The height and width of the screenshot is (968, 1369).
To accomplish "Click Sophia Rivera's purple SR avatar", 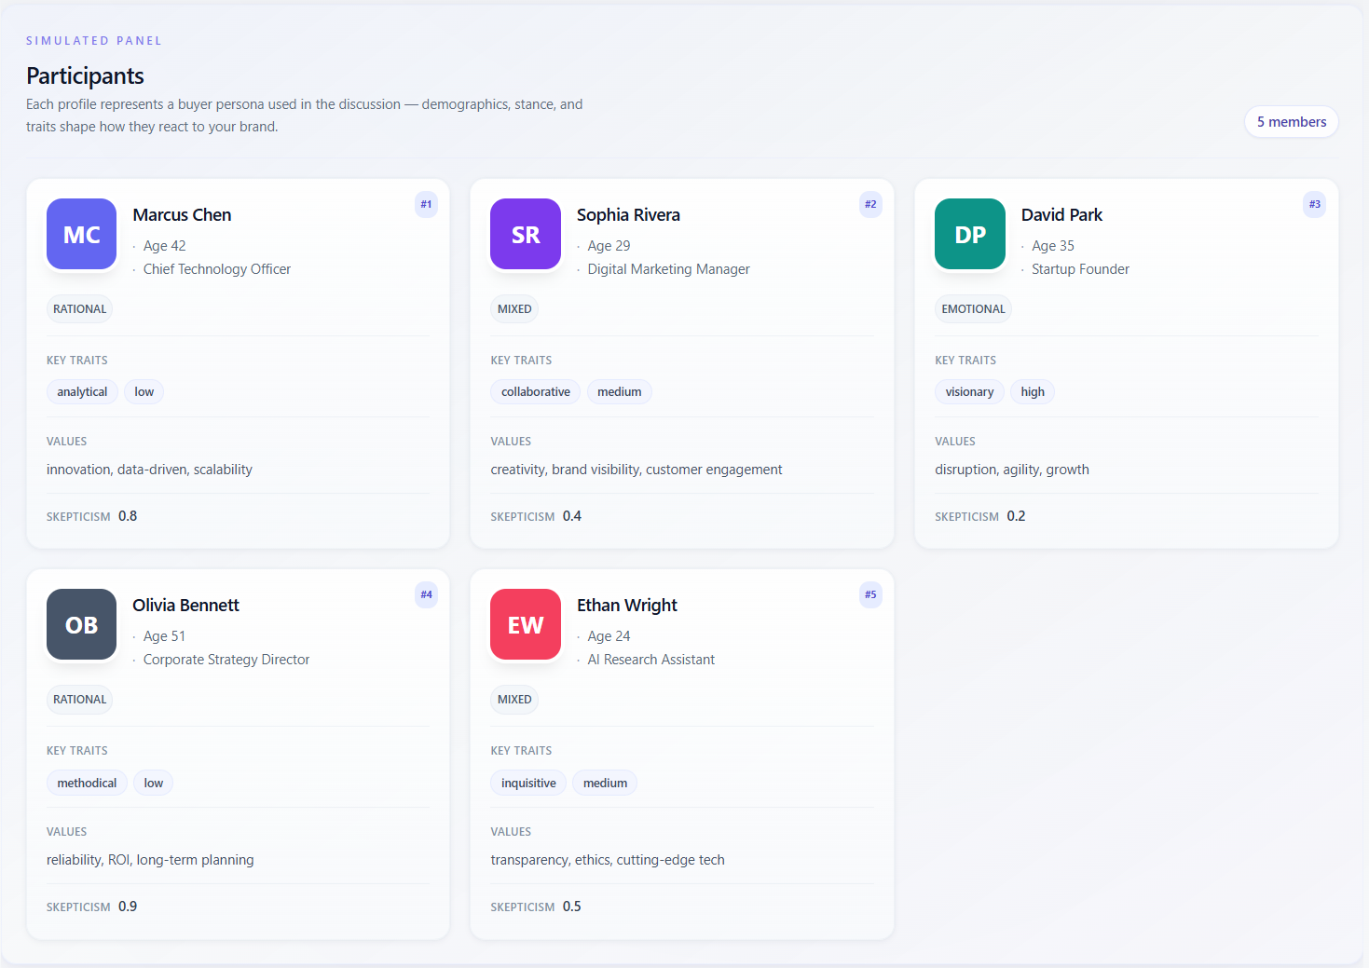I will pyautogui.click(x=526, y=234).
